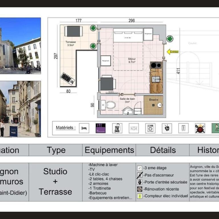Click the '-Compteur élec individuel' text
Viewport: 219px width, 219px height.
click(x=165, y=196)
